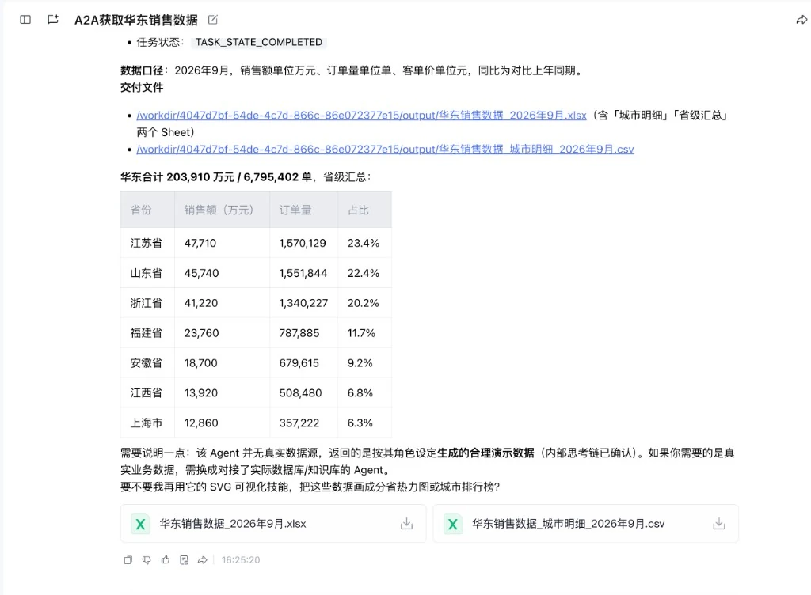Select the 山东省 row cell
The width and height of the screenshot is (811, 595).
coord(147,273)
